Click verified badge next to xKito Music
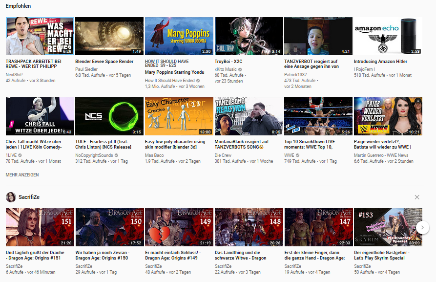The width and height of the screenshot is (436, 282). click(x=240, y=69)
